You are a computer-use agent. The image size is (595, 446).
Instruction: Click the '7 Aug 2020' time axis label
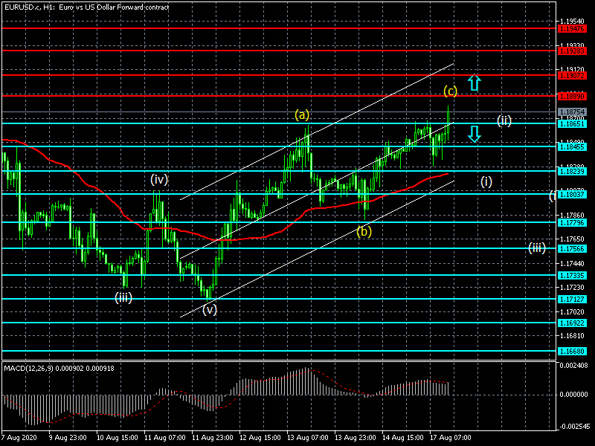click(19, 437)
